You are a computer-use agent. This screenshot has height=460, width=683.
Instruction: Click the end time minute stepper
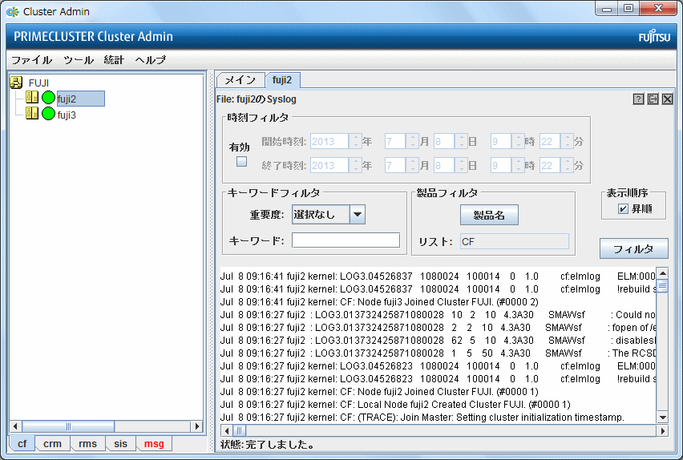coord(567,165)
